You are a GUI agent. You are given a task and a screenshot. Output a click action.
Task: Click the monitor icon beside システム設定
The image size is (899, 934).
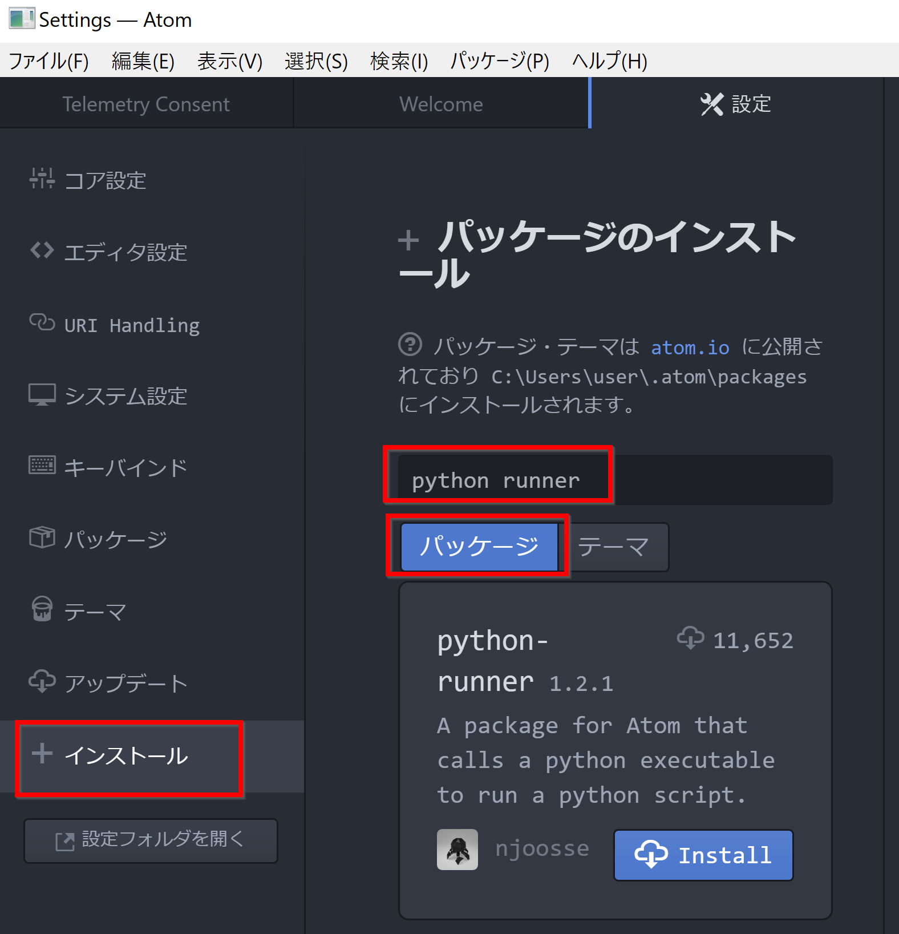tap(42, 395)
